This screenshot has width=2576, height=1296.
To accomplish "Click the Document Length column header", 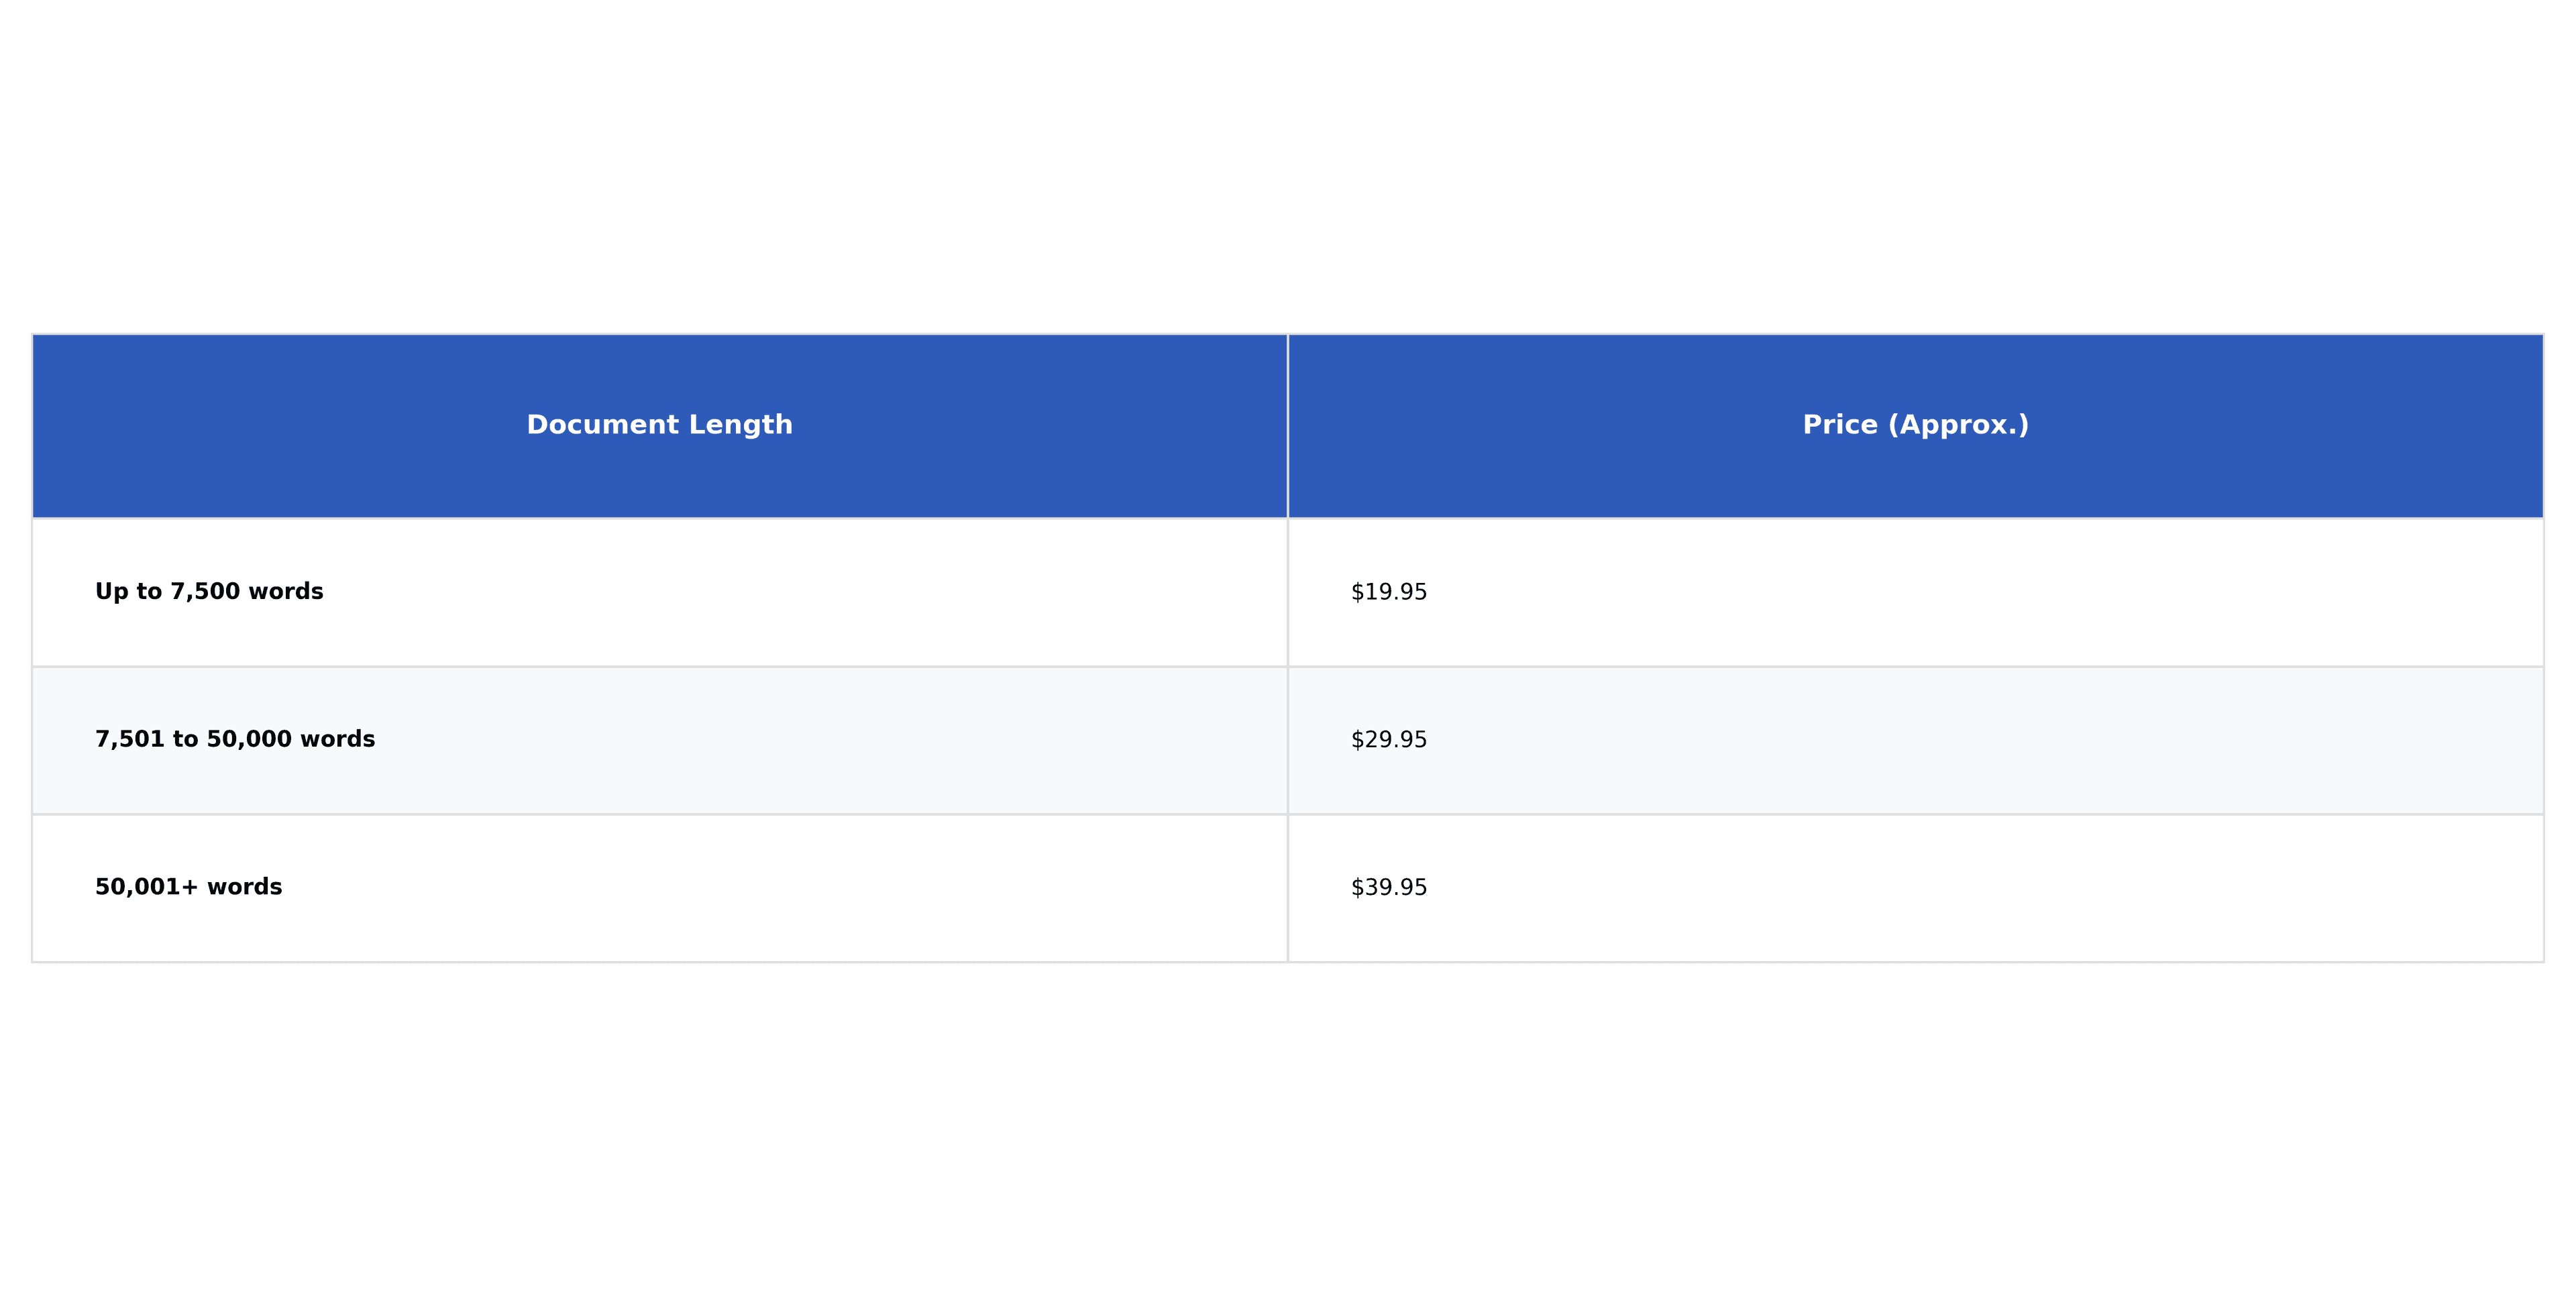I will (659, 425).
